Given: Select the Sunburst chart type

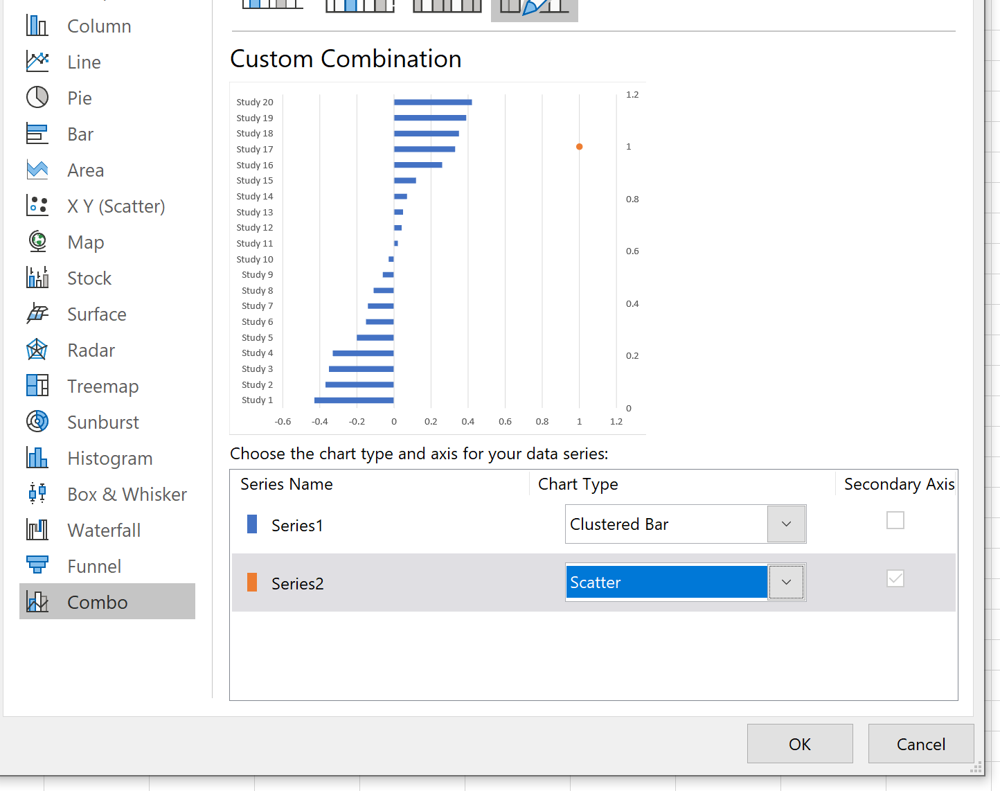Looking at the screenshot, I should tap(102, 422).
